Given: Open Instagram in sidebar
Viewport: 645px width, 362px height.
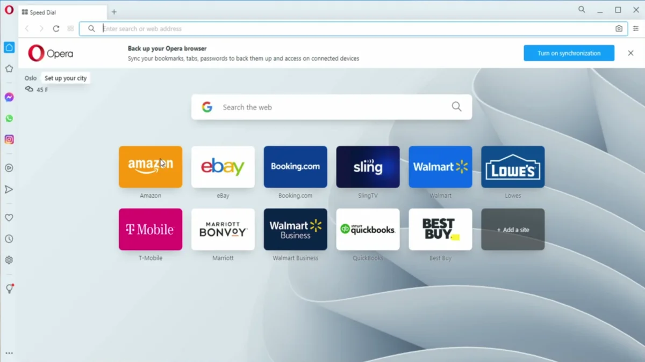Looking at the screenshot, I should click(9, 139).
